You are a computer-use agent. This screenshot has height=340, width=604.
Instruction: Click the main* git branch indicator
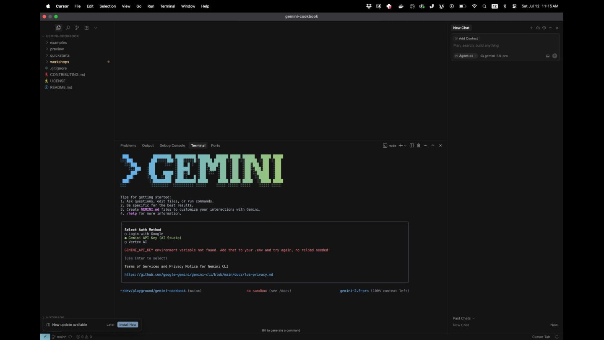tap(60, 337)
